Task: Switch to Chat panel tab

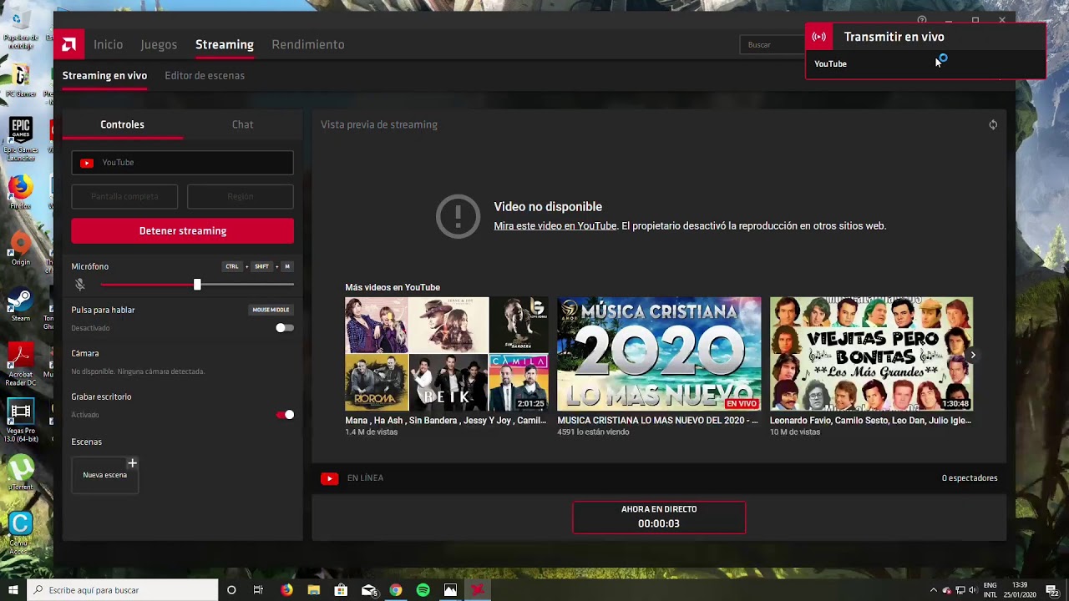Action: (243, 124)
